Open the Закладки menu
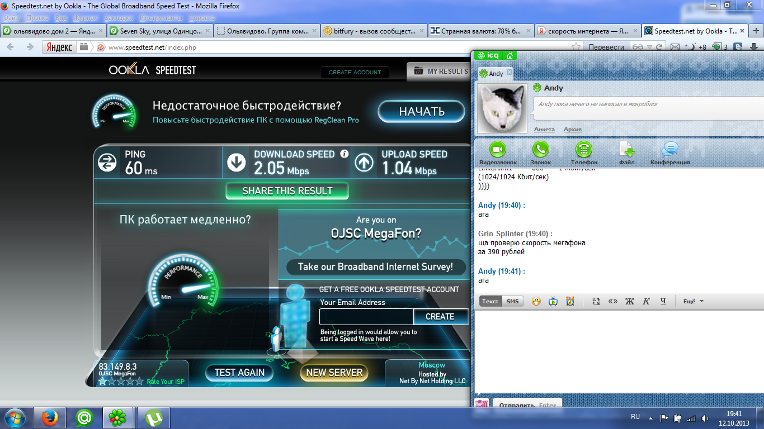Image resolution: width=764 pixels, height=429 pixels. pos(119,17)
